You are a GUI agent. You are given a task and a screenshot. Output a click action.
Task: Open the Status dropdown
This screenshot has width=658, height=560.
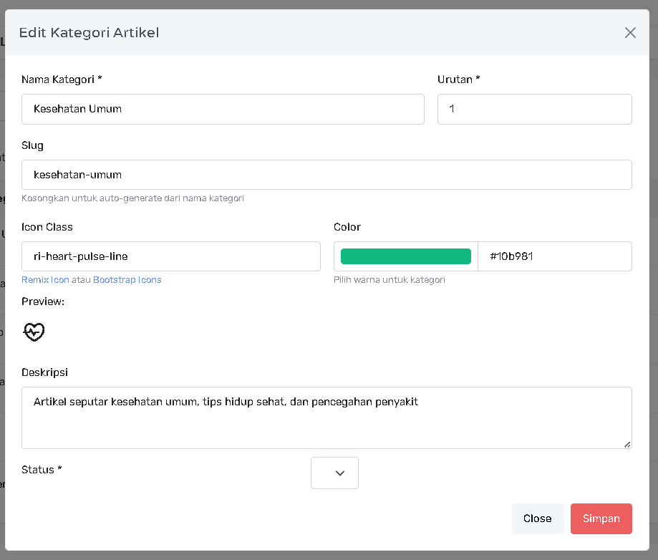(334, 473)
